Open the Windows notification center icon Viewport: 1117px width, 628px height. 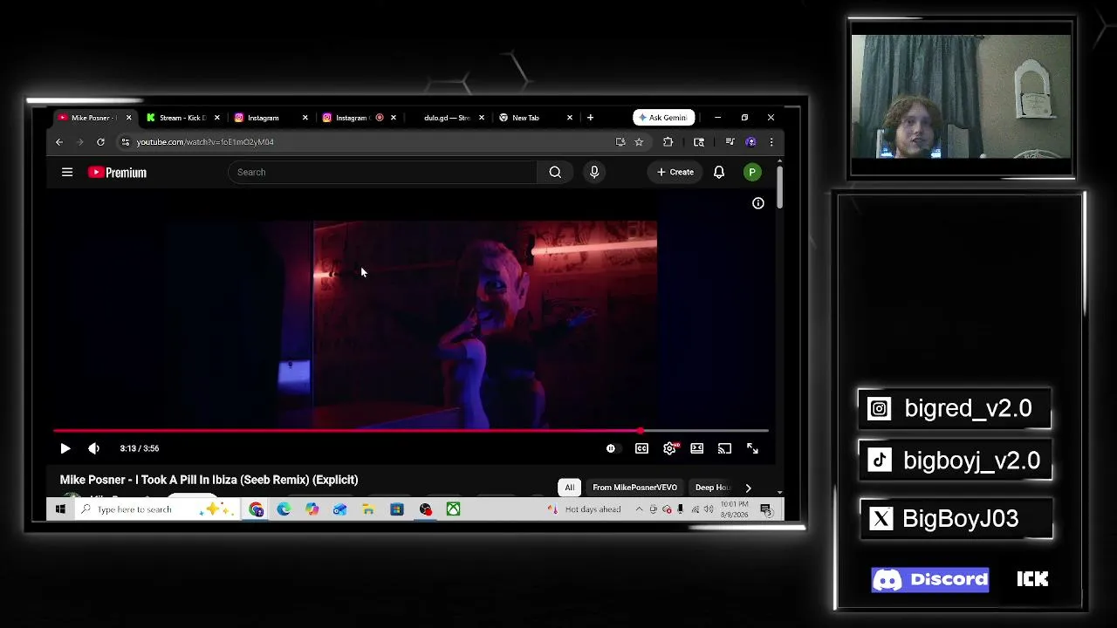[765, 509]
